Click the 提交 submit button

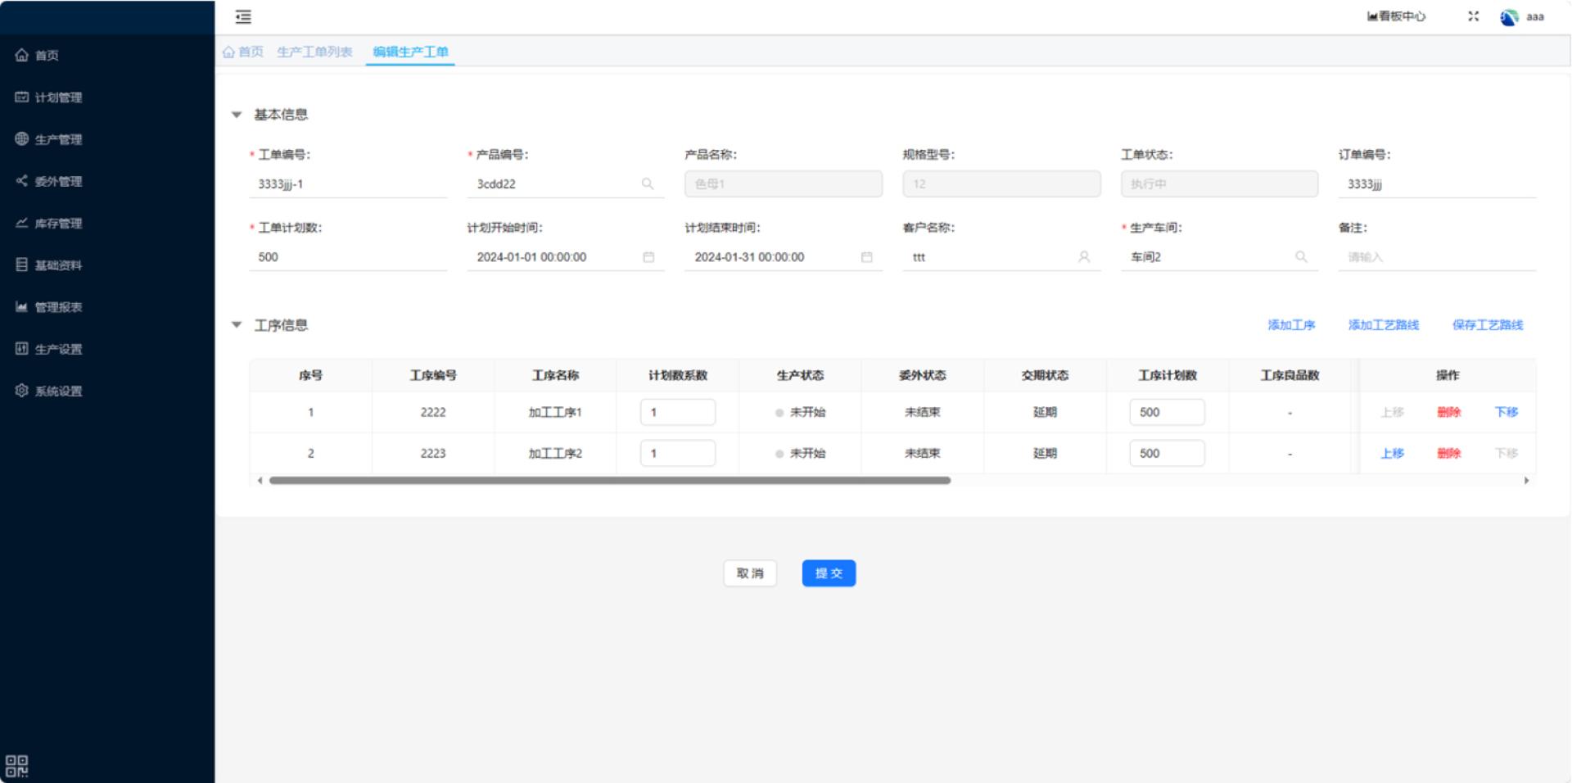point(829,573)
